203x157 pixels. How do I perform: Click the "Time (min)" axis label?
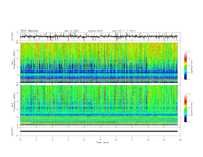[103, 142]
